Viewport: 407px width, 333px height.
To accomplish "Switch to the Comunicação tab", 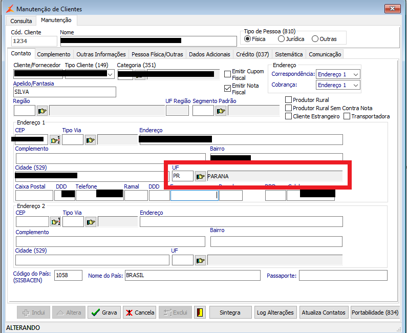I will [325, 54].
